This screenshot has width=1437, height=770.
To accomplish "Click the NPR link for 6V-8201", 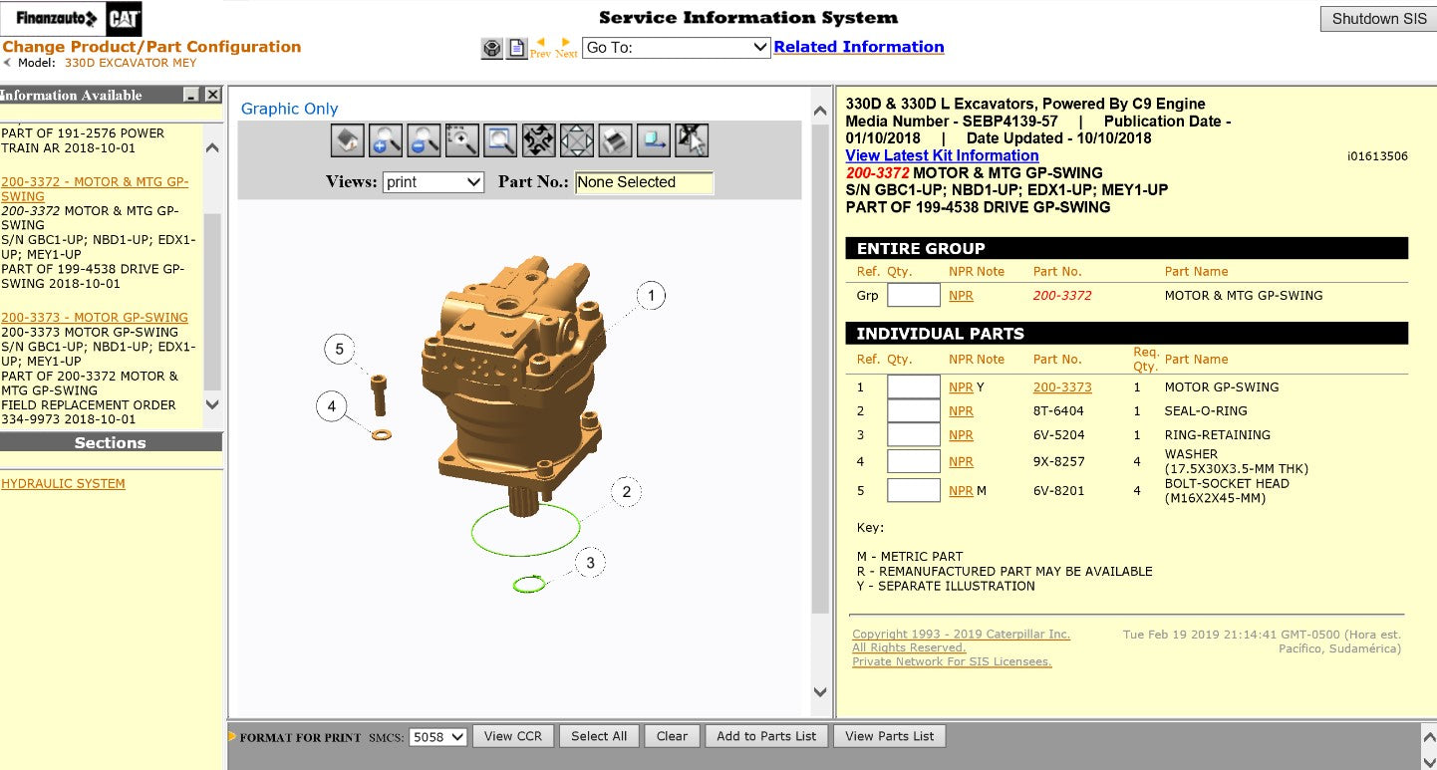I will pos(961,491).
